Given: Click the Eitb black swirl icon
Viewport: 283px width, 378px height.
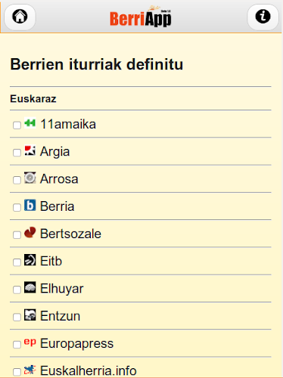Looking at the screenshot, I should coord(30,260).
